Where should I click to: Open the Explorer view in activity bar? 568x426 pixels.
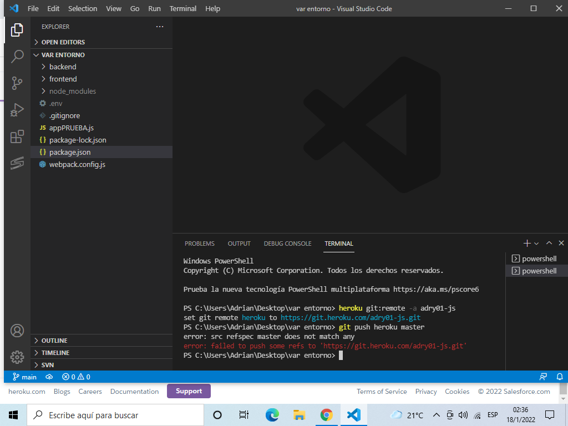(17, 30)
